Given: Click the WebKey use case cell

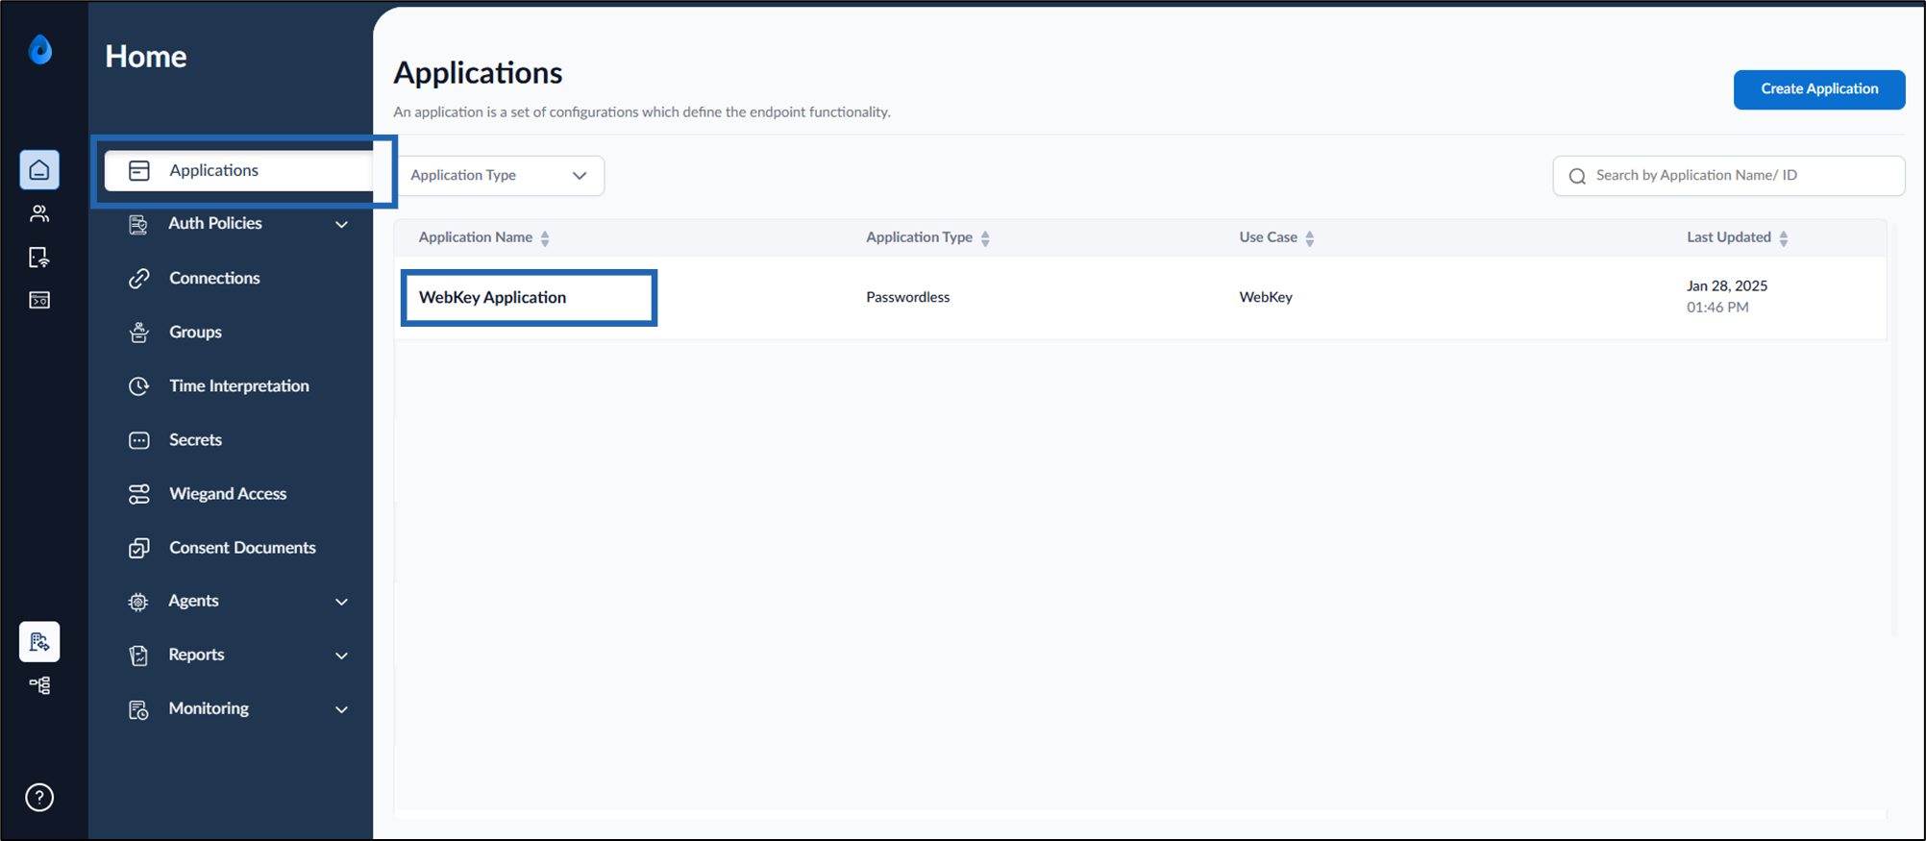Looking at the screenshot, I should [1266, 298].
